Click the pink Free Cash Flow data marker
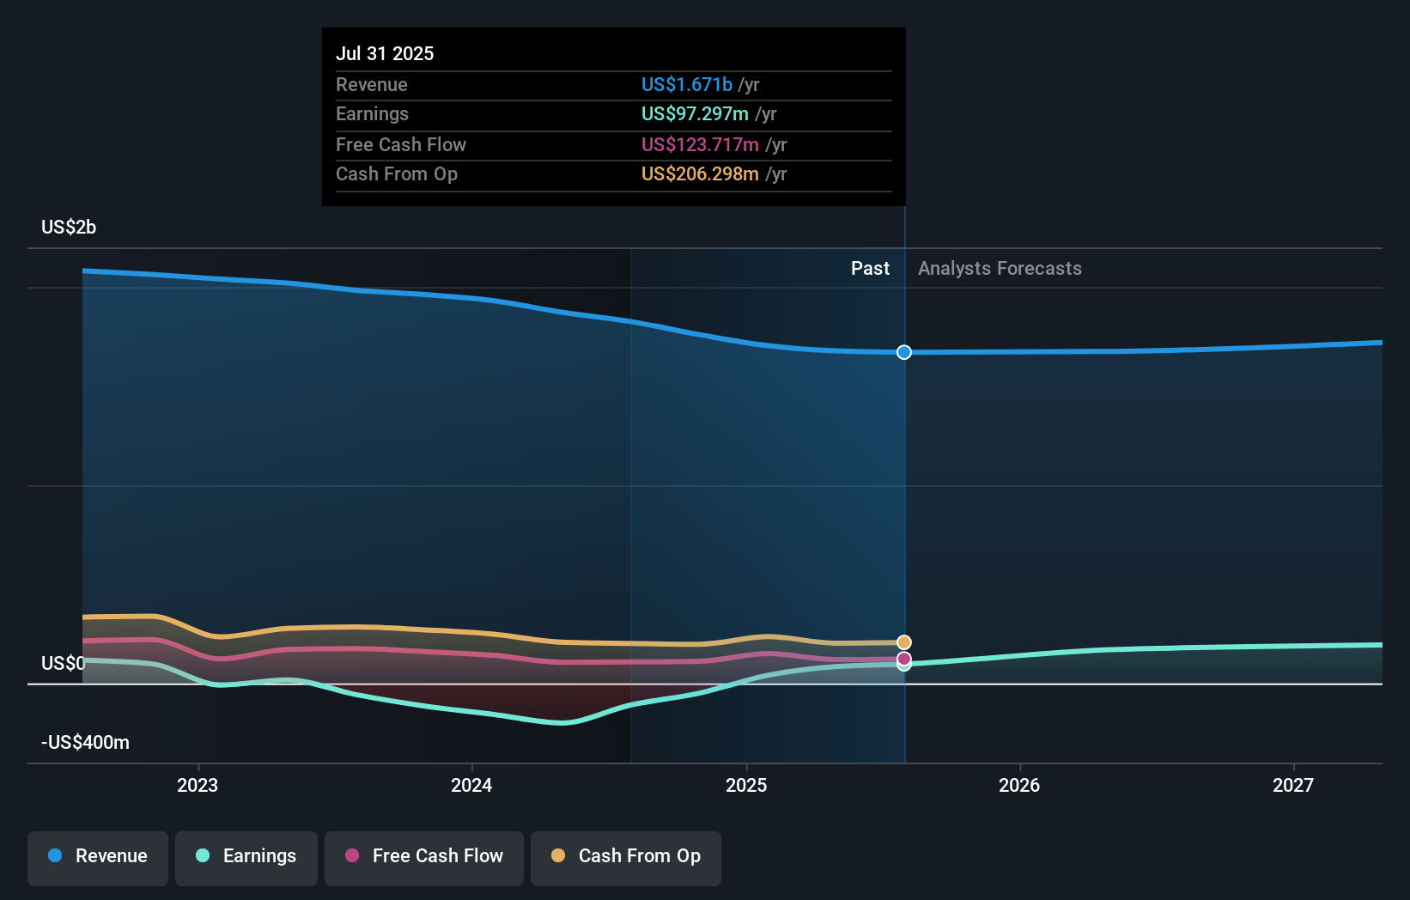Image resolution: width=1410 pixels, height=900 pixels. (904, 659)
